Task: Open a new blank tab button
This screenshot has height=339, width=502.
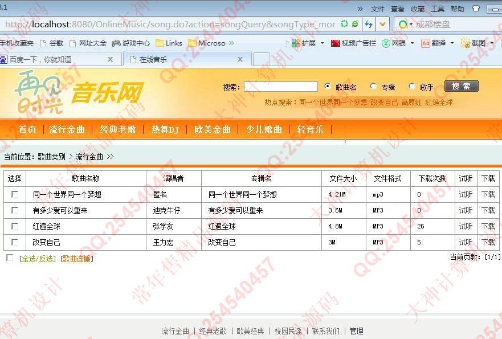Action: pos(261,60)
